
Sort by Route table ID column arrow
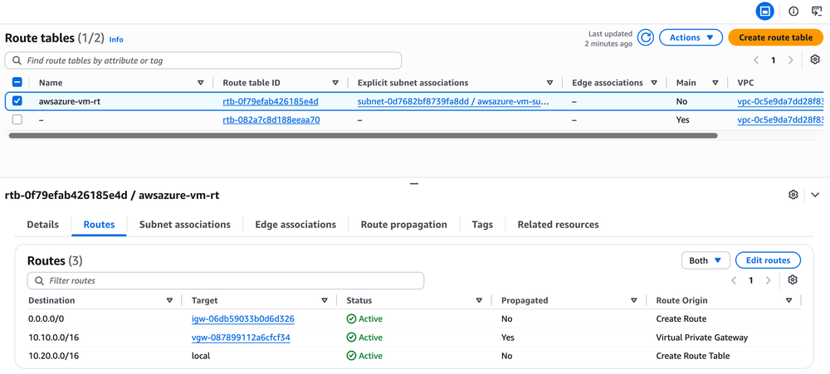335,83
